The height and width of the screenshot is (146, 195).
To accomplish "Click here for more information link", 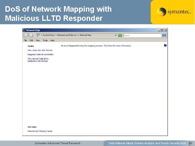I will [x=118, y=46].
